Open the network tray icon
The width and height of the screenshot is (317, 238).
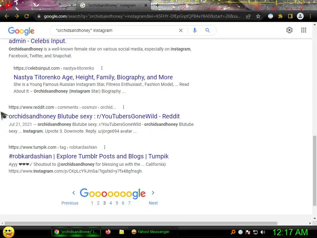(255, 232)
